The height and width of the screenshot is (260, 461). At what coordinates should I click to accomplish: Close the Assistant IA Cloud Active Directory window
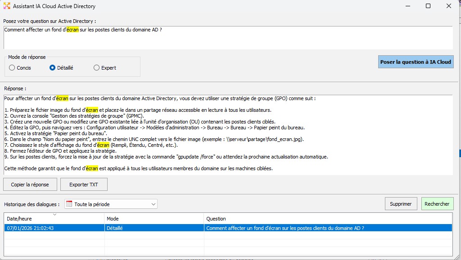coord(449,6)
